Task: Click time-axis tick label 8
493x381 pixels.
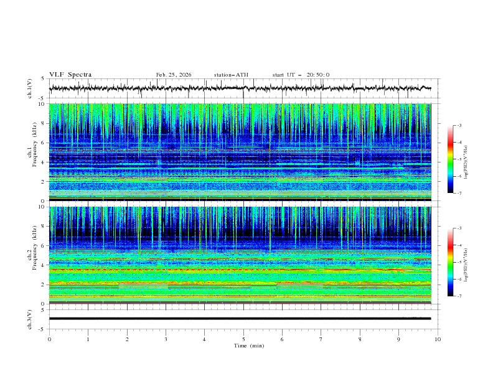Action: click(360, 339)
